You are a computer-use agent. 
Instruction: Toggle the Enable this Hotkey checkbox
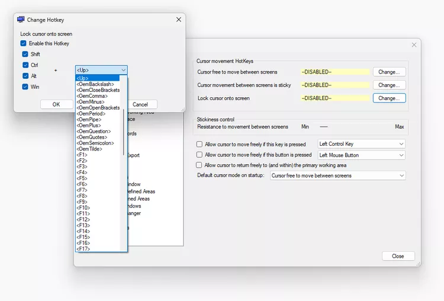pyautogui.click(x=23, y=43)
